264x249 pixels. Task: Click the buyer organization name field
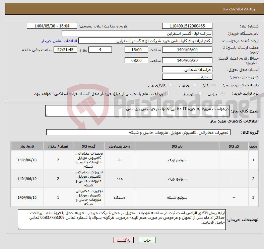click(x=137, y=33)
